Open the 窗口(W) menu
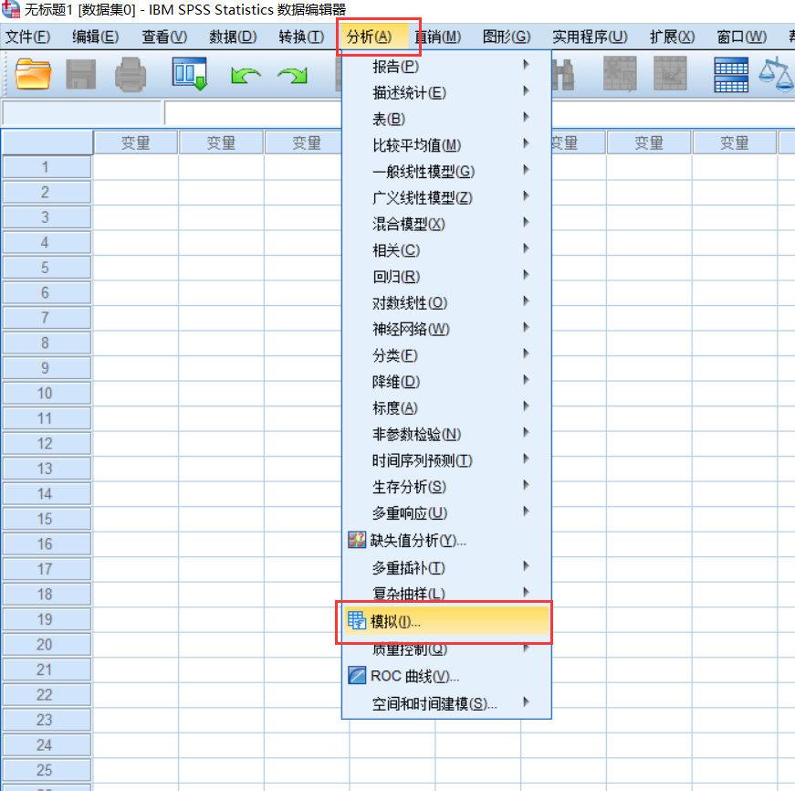The height and width of the screenshot is (791, 795). tap(741, 37)
